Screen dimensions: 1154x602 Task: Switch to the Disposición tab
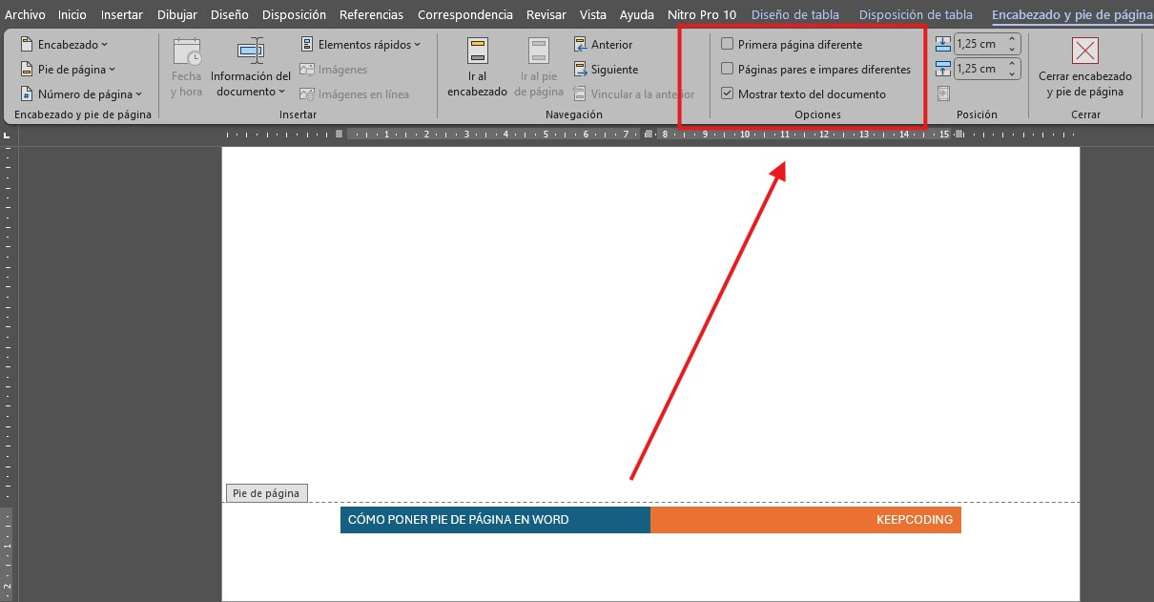[x=294, y=14]
